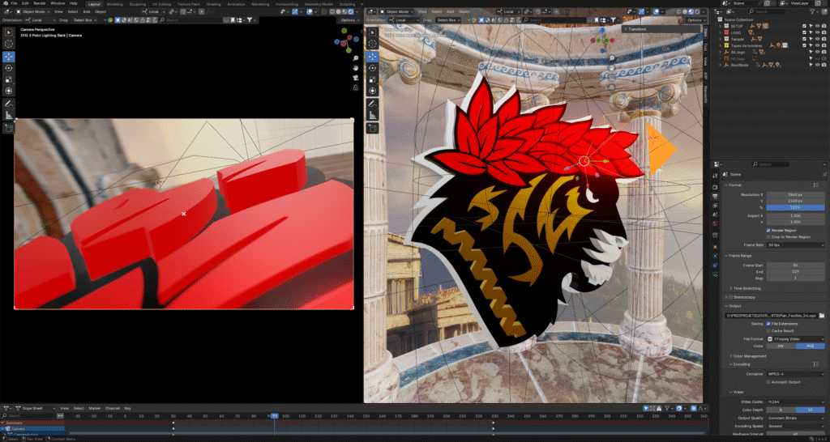Expand the Time Stretching panel
The height and width of the screenshot is (442, 830).
747,288
